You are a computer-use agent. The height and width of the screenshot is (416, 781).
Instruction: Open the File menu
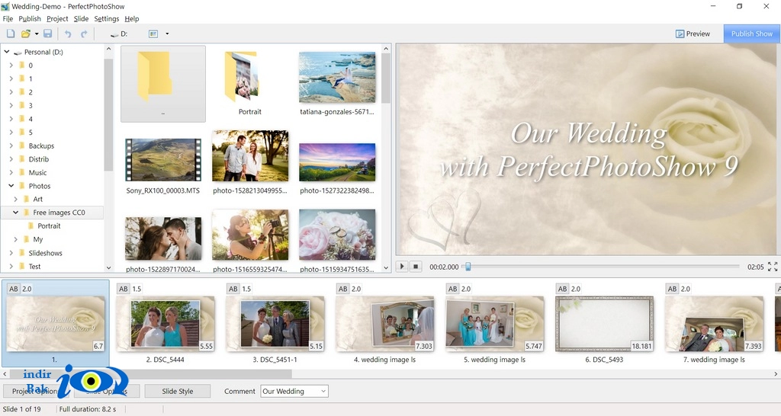click(8, 19)
